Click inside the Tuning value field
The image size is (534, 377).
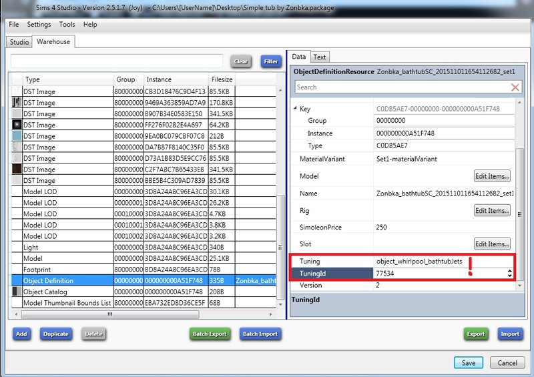point(441,262)
